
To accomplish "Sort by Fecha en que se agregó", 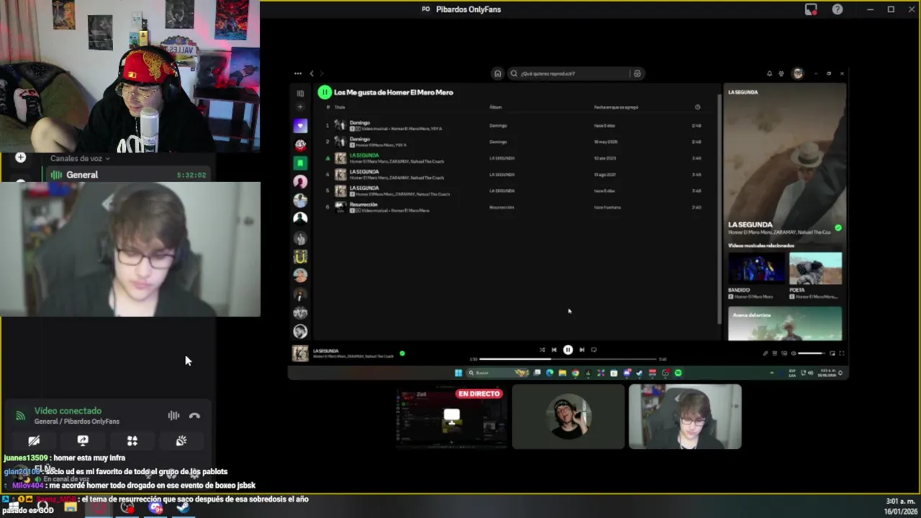I will (616, 107).
